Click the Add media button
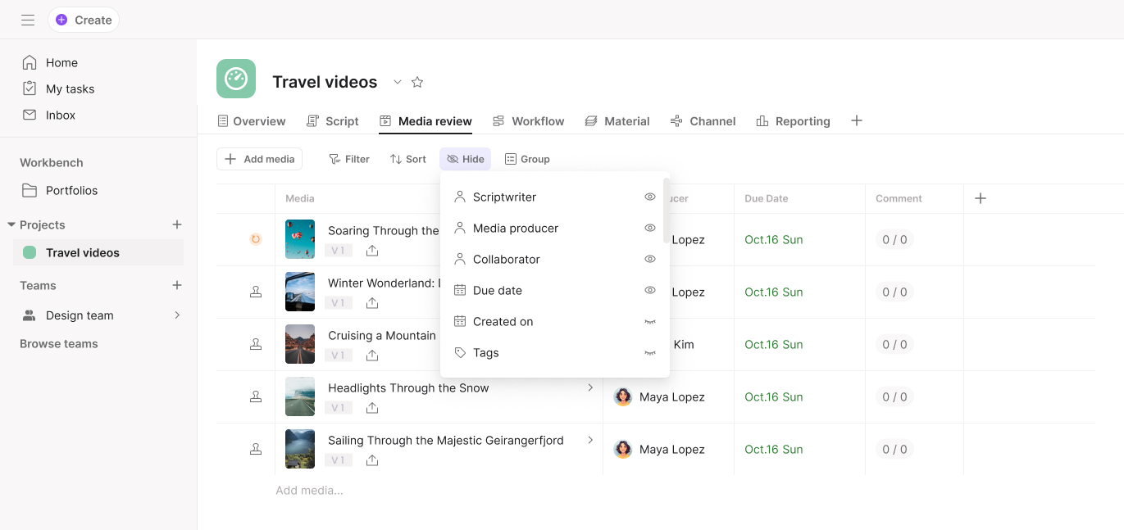 coord(259,159)
